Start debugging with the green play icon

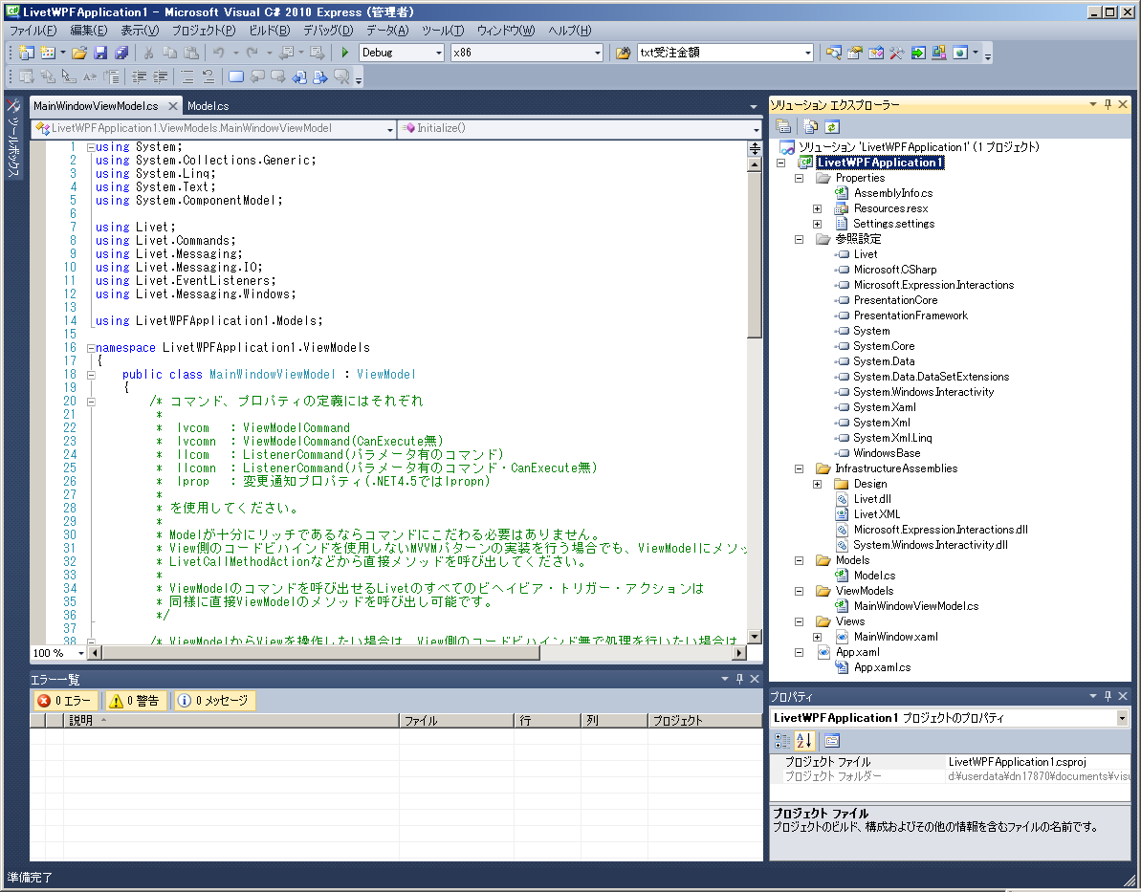point(345,53)
